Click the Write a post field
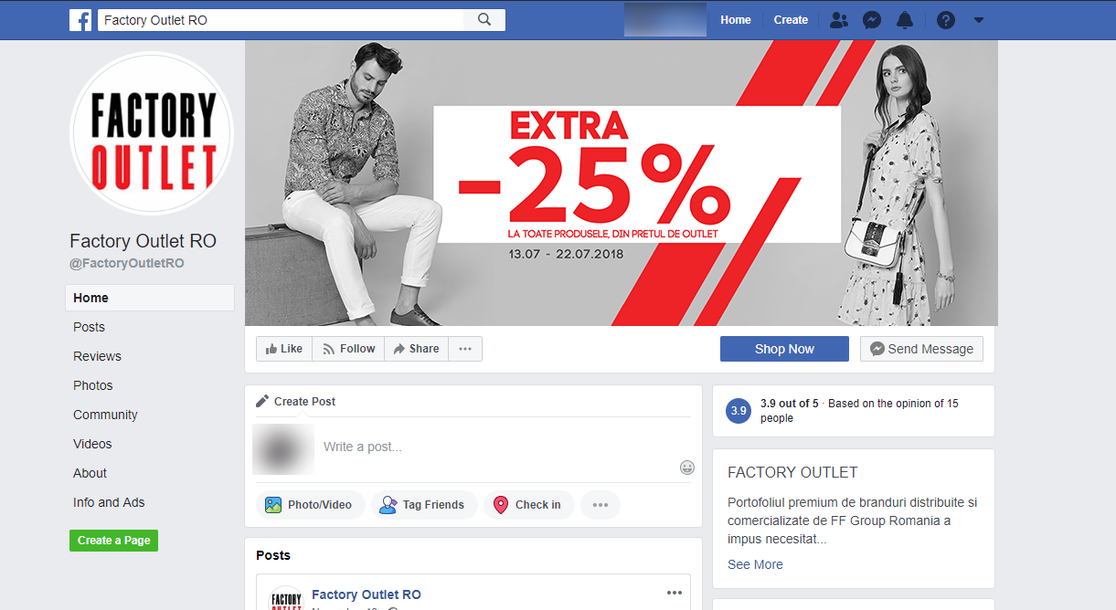This screenshot has height=610, width=1116. click(498, 447)
